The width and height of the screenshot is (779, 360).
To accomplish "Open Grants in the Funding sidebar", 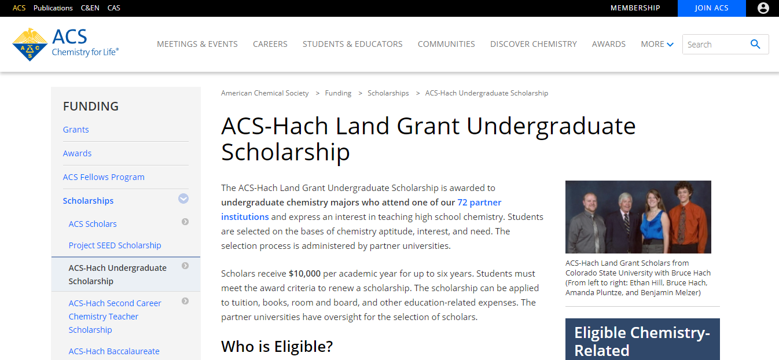I will (76, 130).
